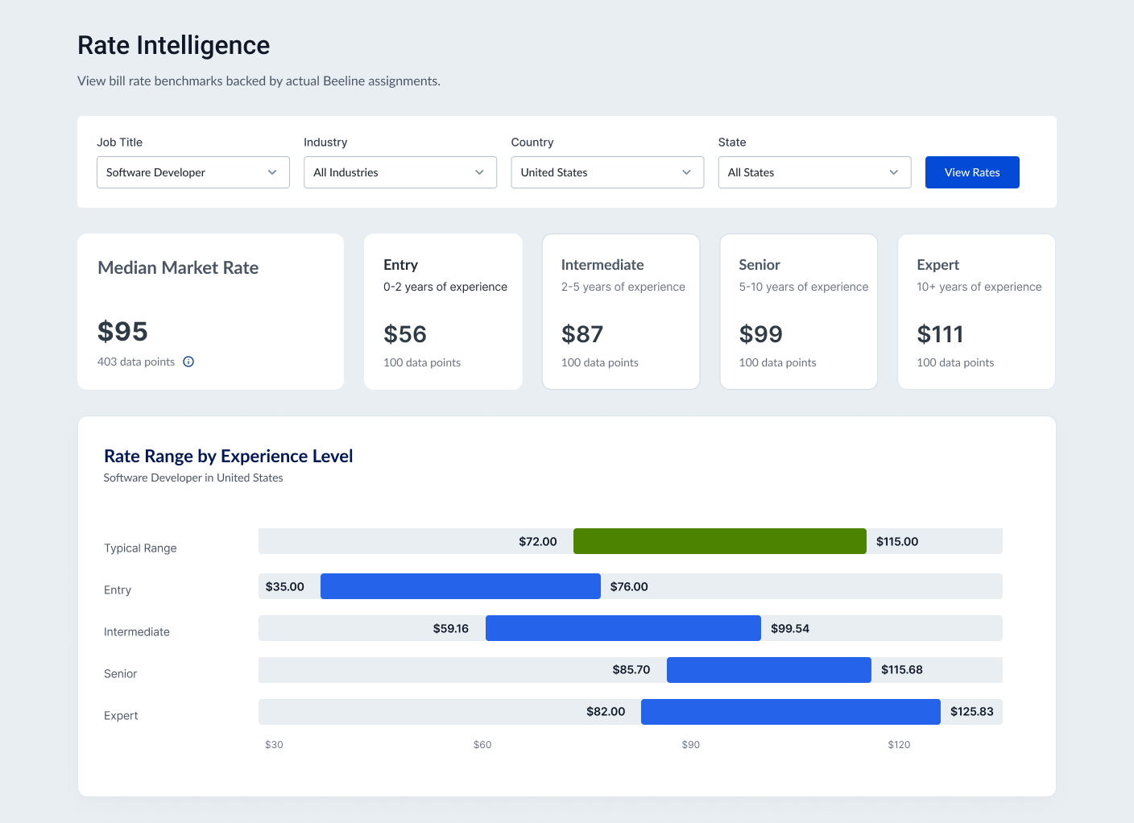
Task: Select the Senior experience level card
Action: (x=799, y=312)
